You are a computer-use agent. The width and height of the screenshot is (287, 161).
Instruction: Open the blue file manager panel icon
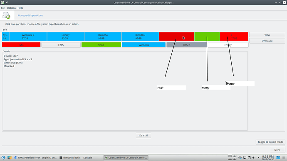click(278, 158)
